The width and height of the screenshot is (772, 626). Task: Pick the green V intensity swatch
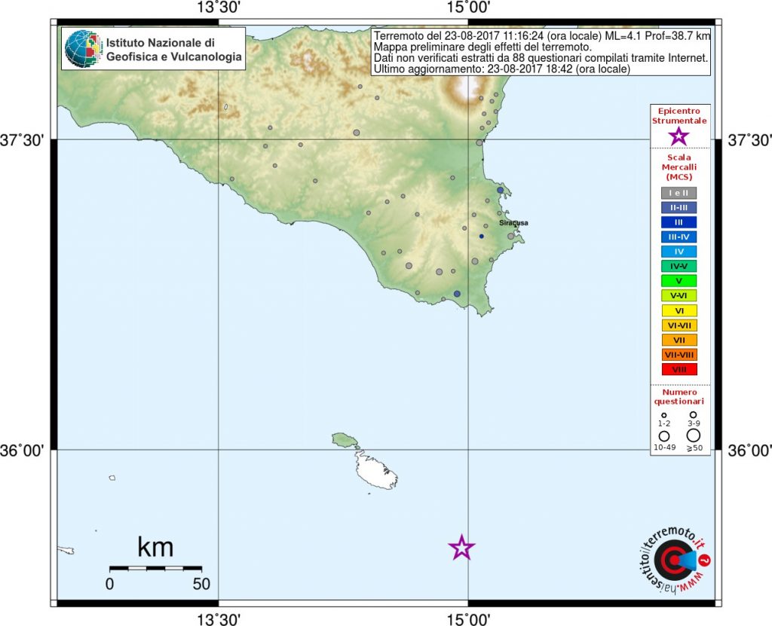pyautogui.click(x=679, y=281)
